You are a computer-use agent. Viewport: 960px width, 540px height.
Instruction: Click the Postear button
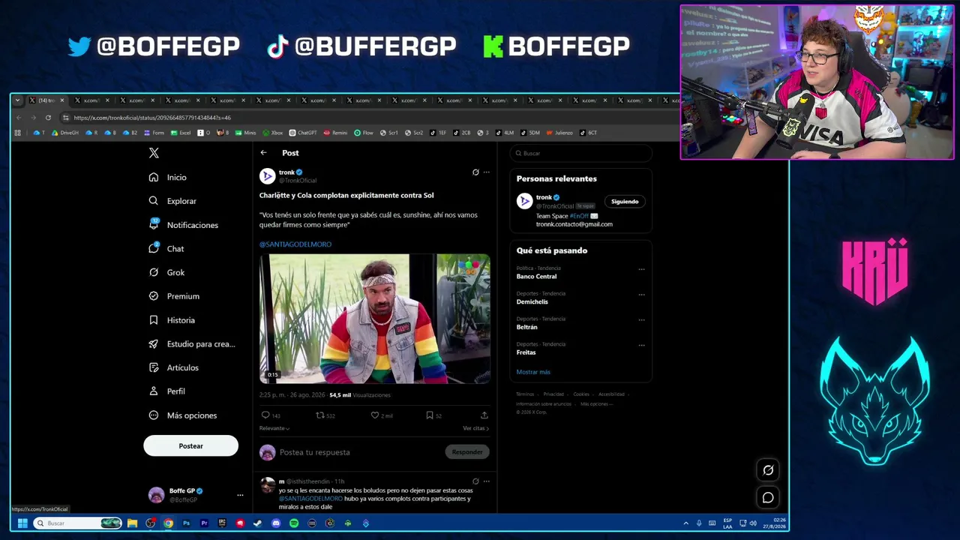point(190,446)
